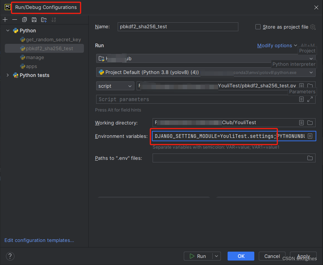Add a new run configuration with plus icon
This screenshot has width=323, height=265.
(5, 19)
